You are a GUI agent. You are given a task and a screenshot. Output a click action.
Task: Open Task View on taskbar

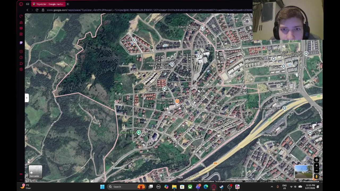[x=151, y=187]
